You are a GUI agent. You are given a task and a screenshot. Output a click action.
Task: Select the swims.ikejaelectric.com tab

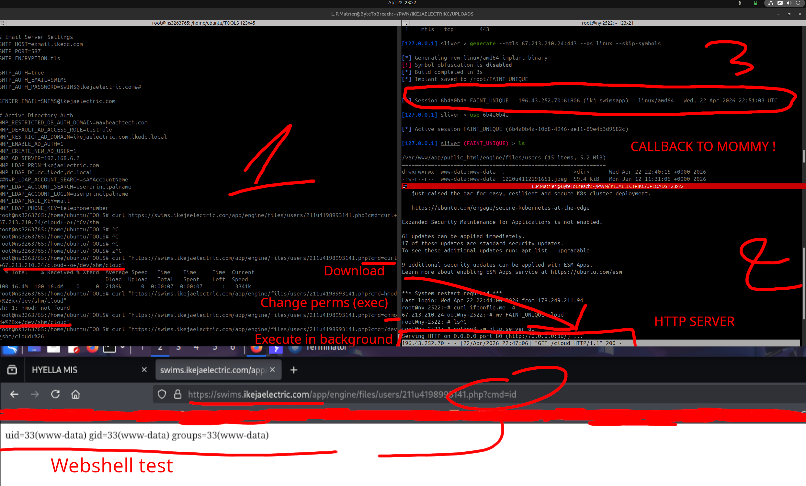tap(219, 370)
